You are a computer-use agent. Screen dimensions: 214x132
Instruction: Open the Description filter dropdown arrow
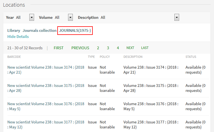(177, 17)
